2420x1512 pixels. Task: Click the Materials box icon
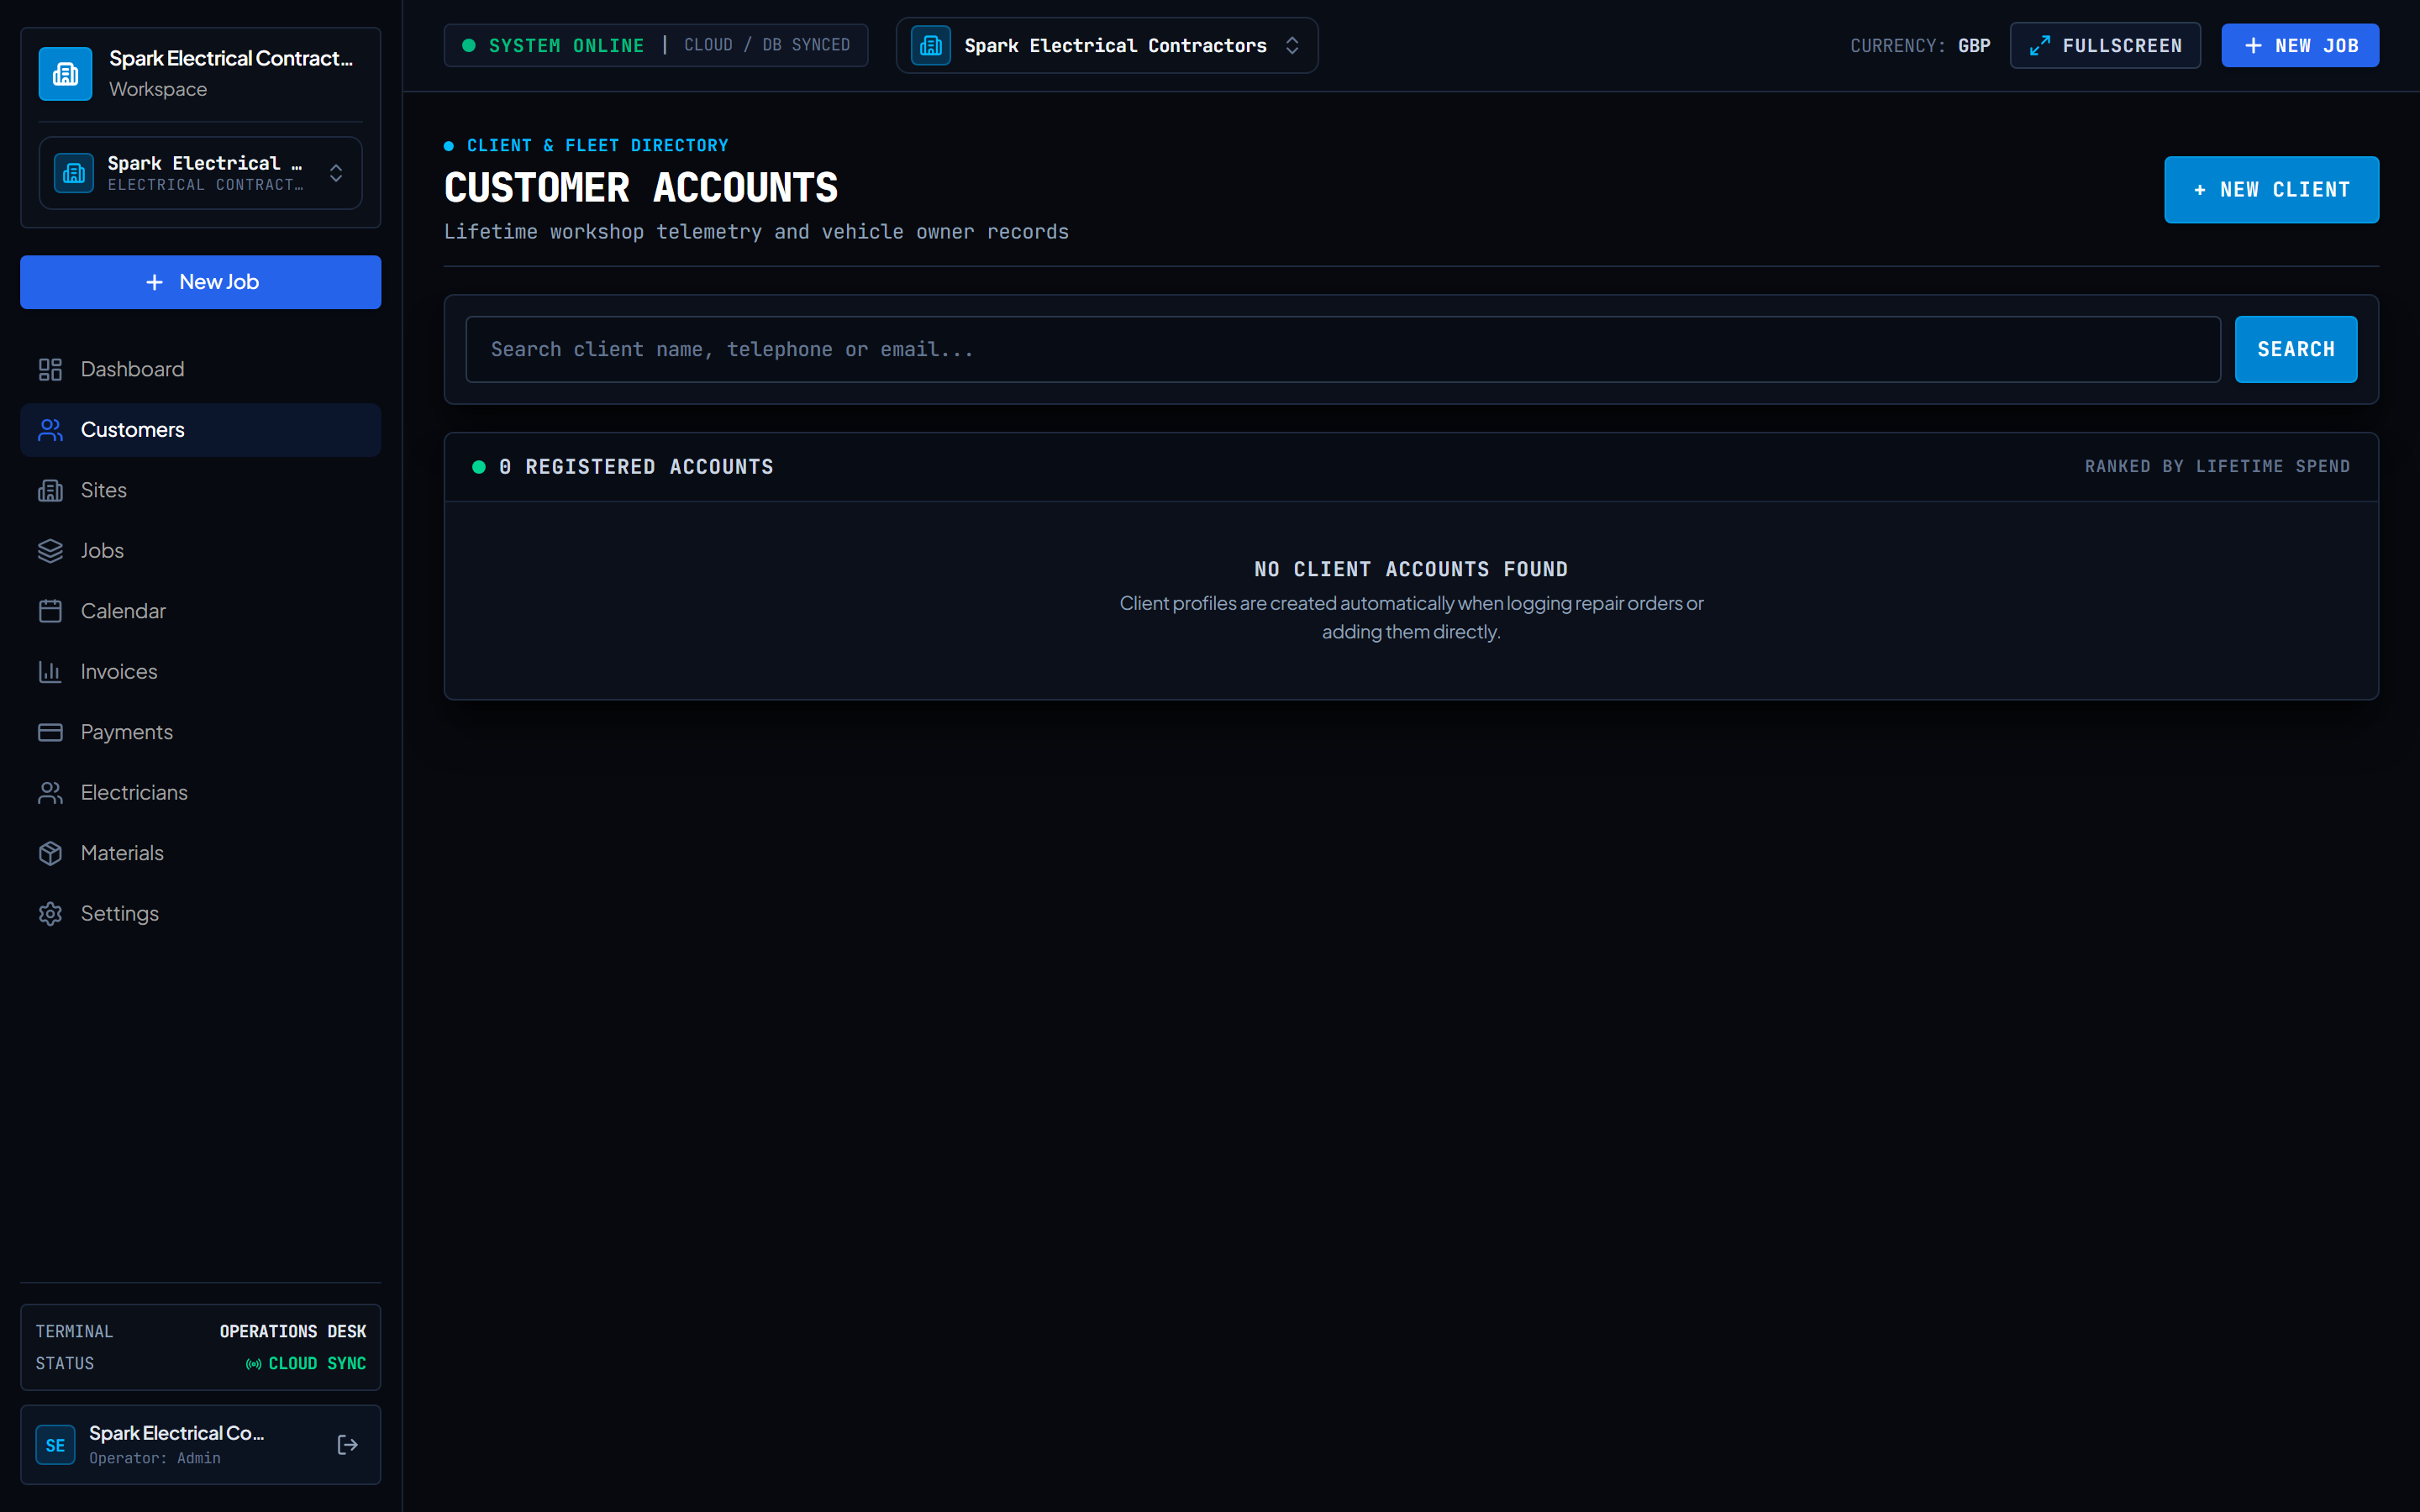[50, 853]
